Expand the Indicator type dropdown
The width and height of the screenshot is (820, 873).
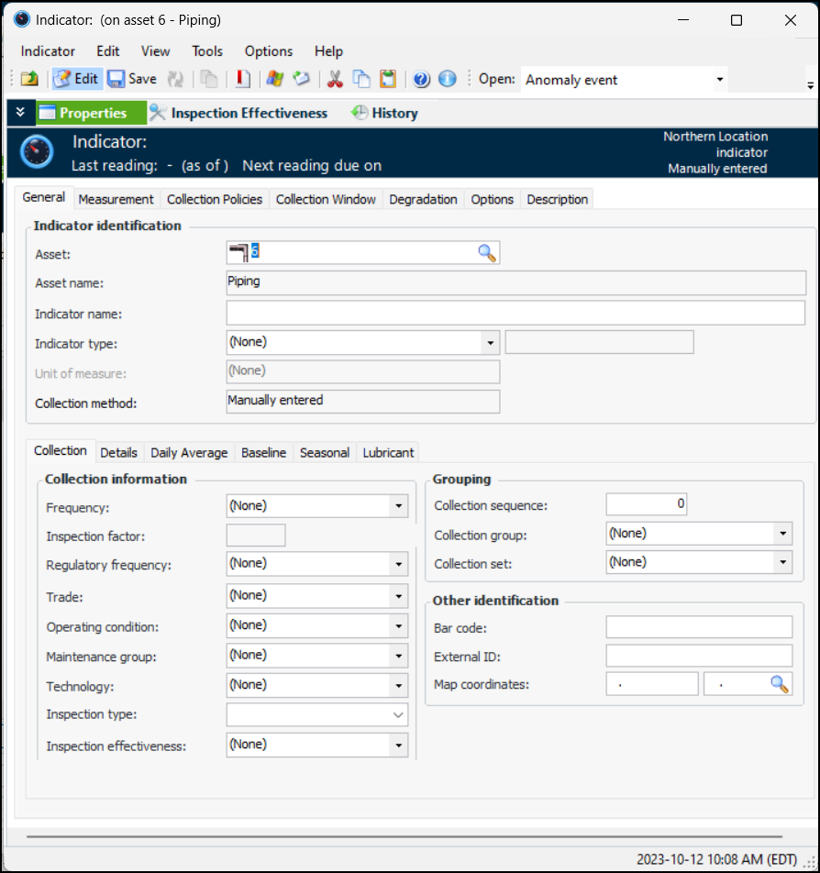[x=490, y=343]
